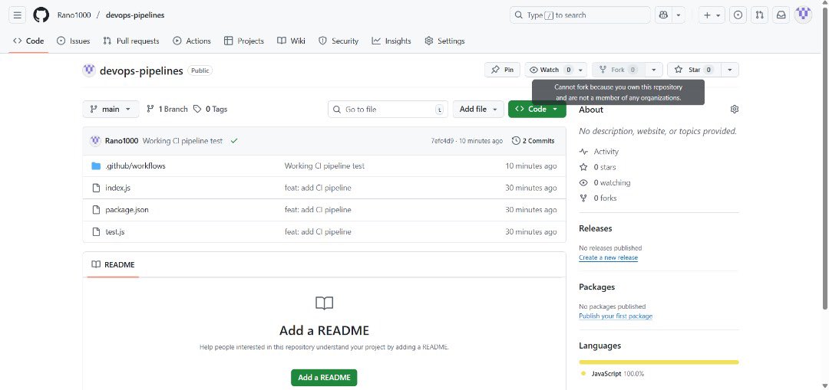Open the test.js file
Screen dimensions: 829x390
[x=114, y=231]
